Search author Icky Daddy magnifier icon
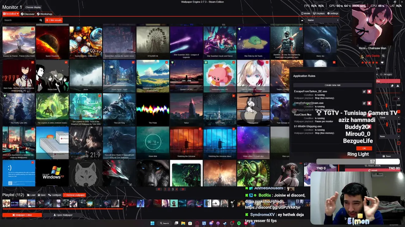 click(383, 56)
